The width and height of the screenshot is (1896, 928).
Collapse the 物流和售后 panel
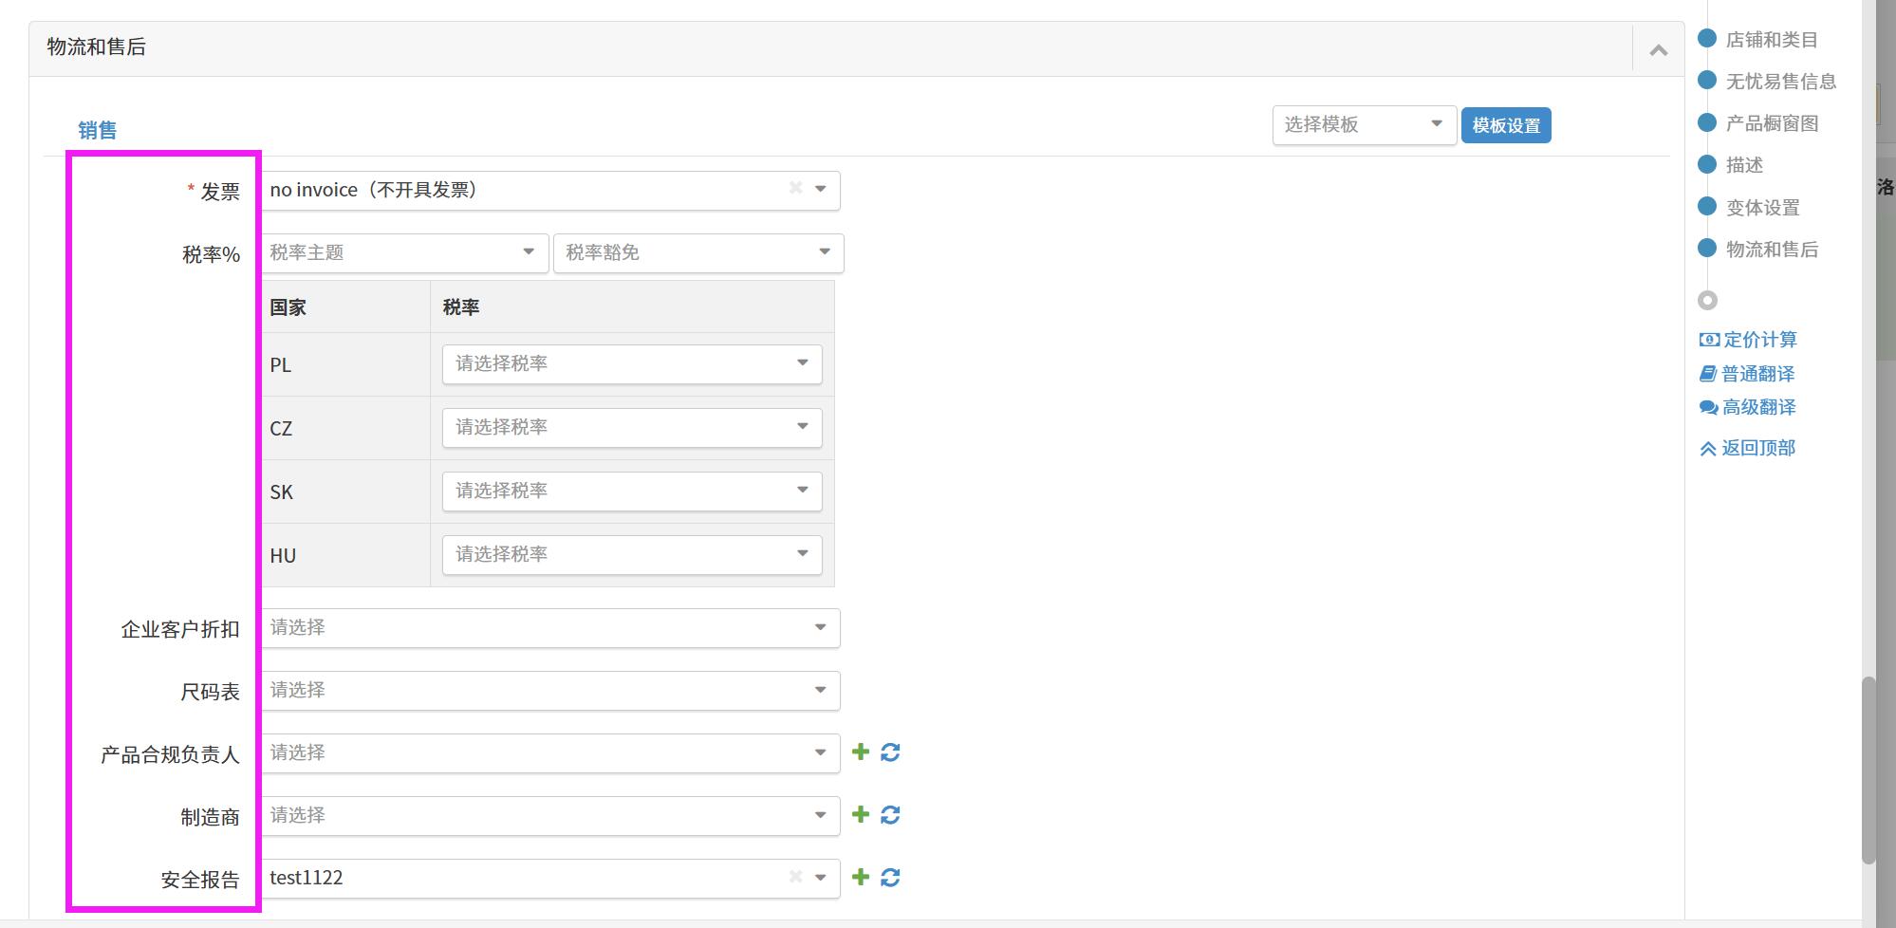pyautogui.click(x=1658, y=50)
